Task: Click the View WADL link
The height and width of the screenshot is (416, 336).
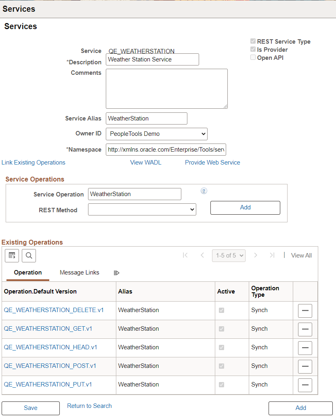Action: (x=146, y=163)
